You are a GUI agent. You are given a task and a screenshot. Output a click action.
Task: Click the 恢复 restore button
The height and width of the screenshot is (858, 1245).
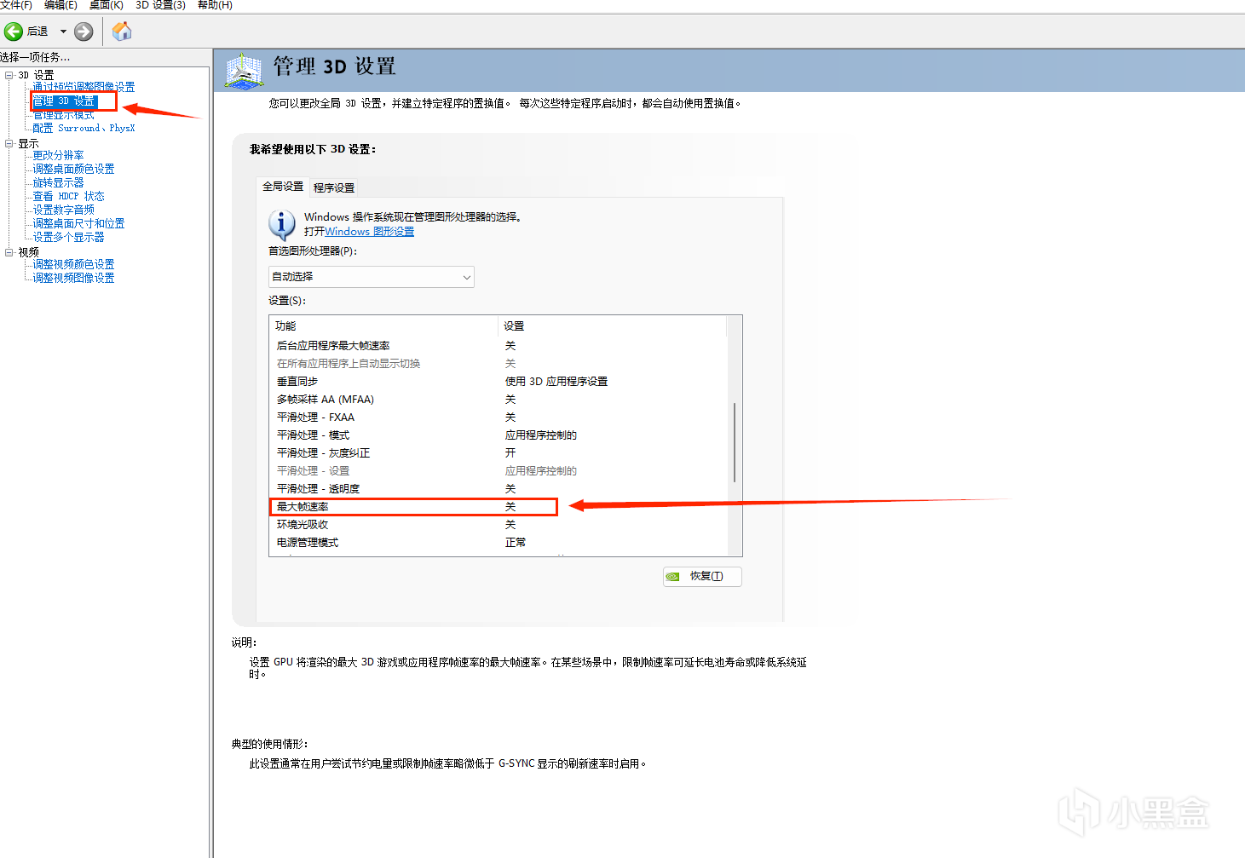702,577
